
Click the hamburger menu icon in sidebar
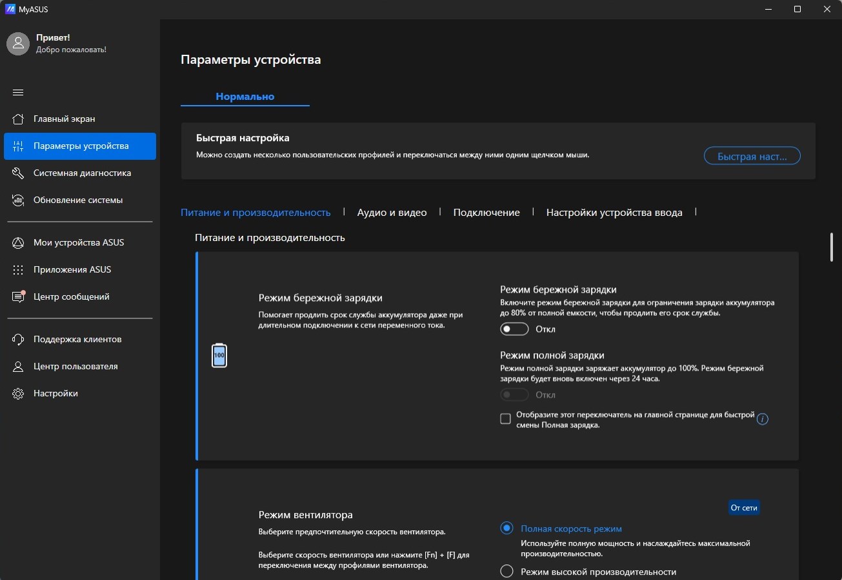pyautogui.click(x=18, y=92)
